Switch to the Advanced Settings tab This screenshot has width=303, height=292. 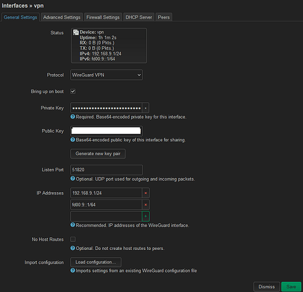62,18
